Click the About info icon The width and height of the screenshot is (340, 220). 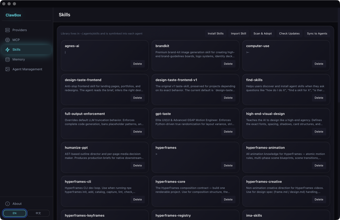[x=7, y=204]
